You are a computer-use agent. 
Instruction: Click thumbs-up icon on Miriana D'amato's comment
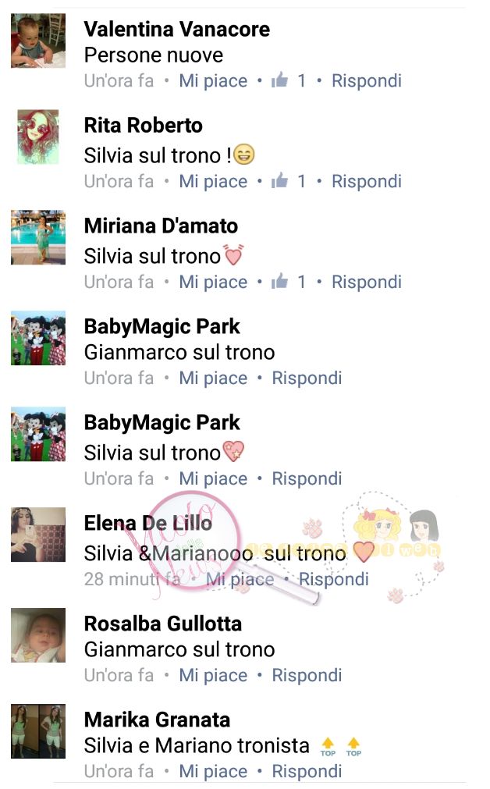pos(279,281)
